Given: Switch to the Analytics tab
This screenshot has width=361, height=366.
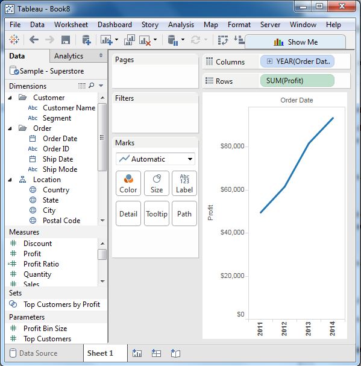Looking at the screenshot, I should pyautogui.click(x=69, y=56).
